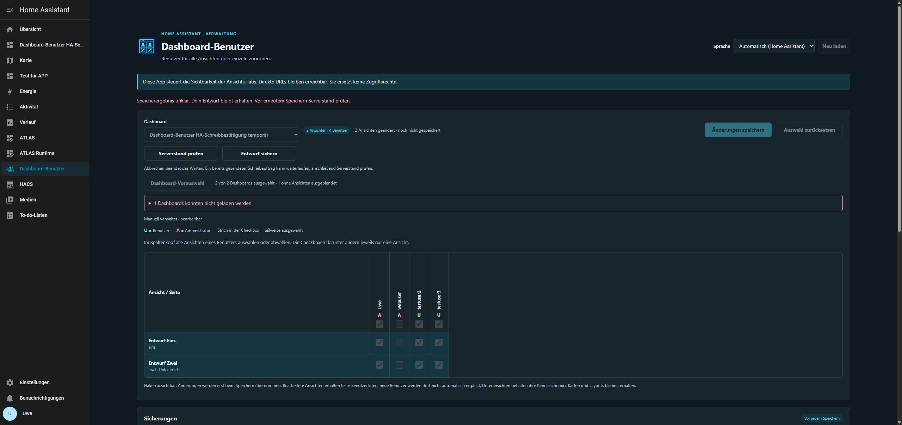Open the To-do-Listen clipboard icon
The height and width of the screenshot is (425, 902).
tap(10, 215)
